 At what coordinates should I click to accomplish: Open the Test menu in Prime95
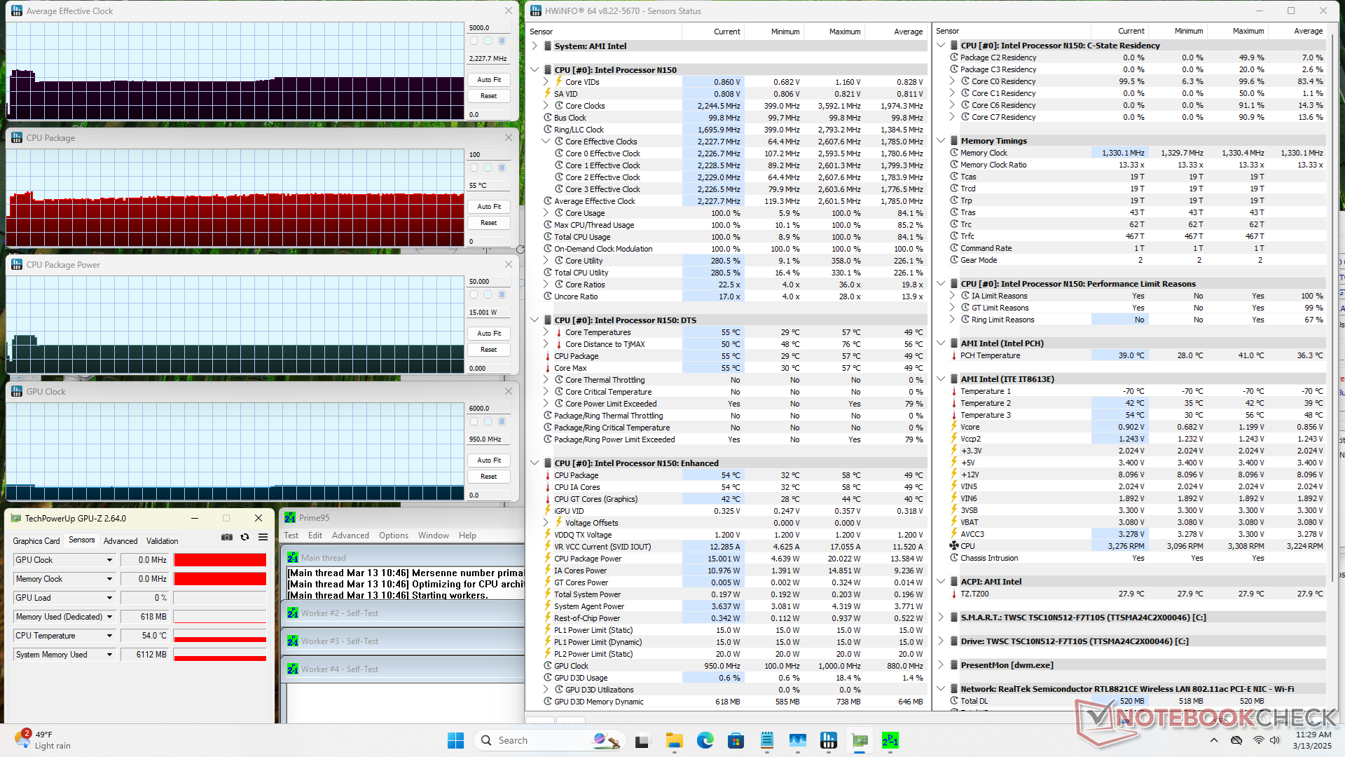[x=291, y=536]
